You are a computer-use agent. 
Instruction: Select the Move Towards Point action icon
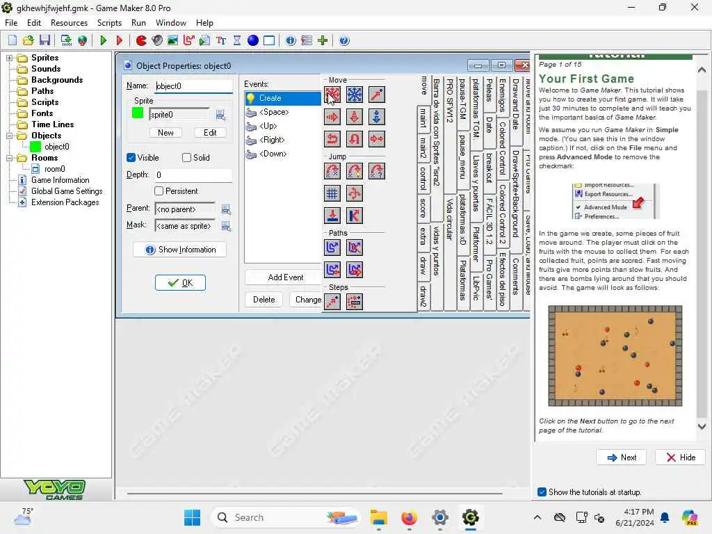click(377, 95)
